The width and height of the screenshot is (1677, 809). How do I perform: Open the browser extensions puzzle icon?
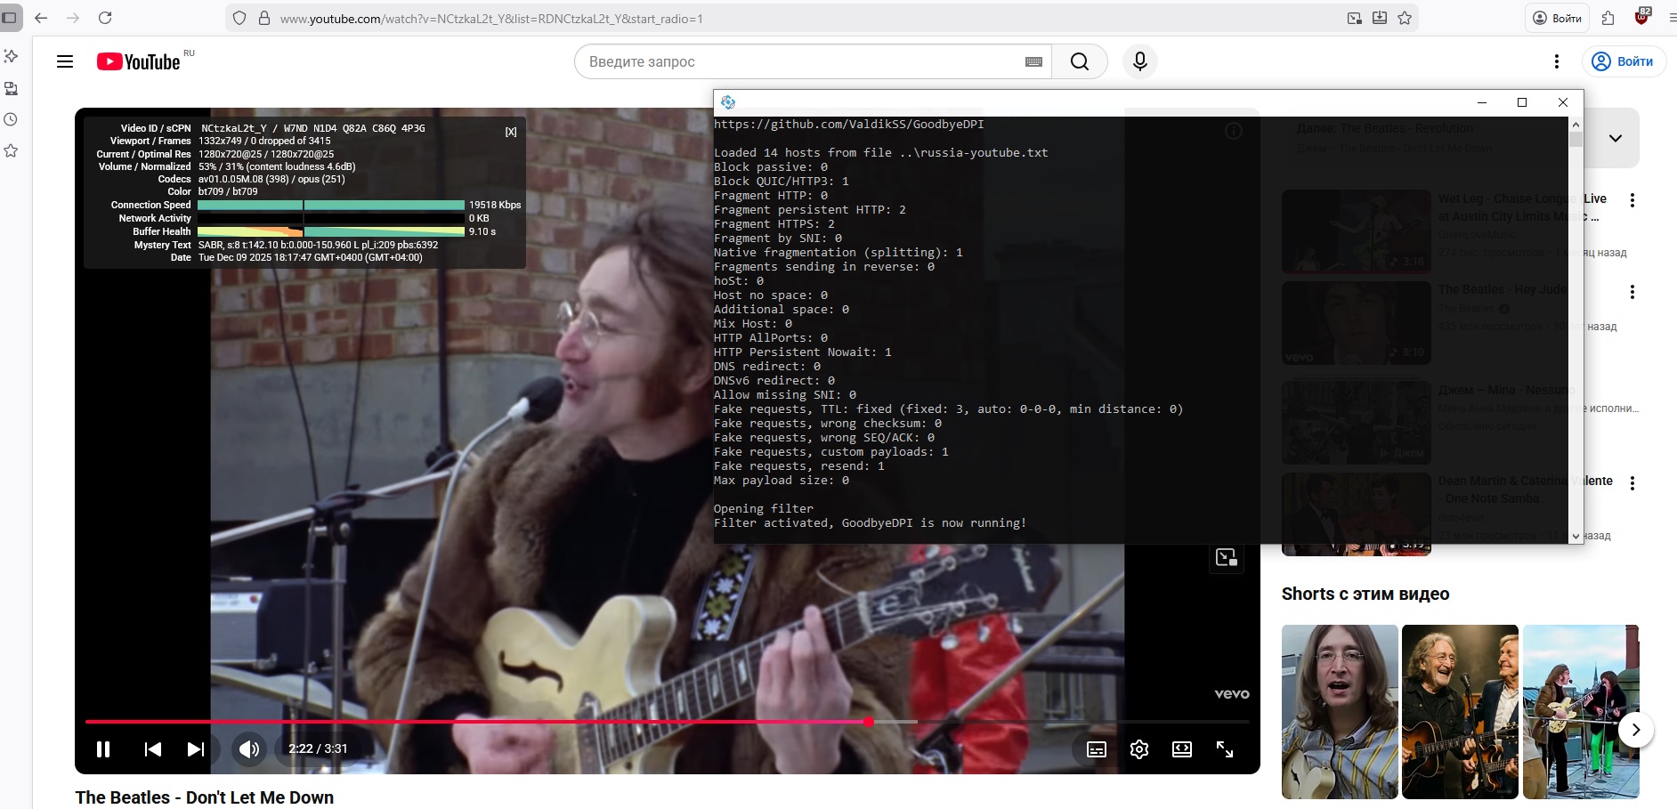pyautogui.click(x=1608, y=18)
